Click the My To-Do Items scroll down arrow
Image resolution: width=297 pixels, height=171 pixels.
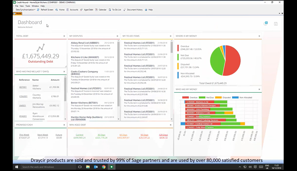(172, 119)
